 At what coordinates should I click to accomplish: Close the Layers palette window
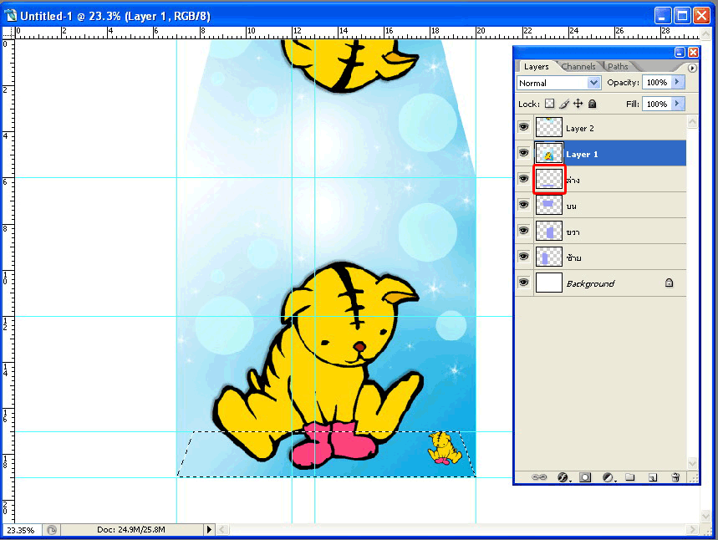point(693,53)
